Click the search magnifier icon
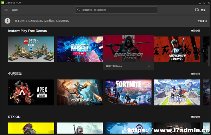This screenshot has height=135, width=211. click(x=78, y=10)
